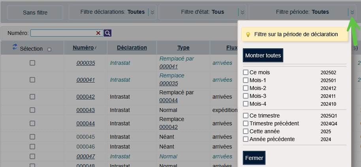Image resolution: width=361 pixels, height=167 pixels.
Task: Sort by the Déclaration column header
Action: coord(132,48)
